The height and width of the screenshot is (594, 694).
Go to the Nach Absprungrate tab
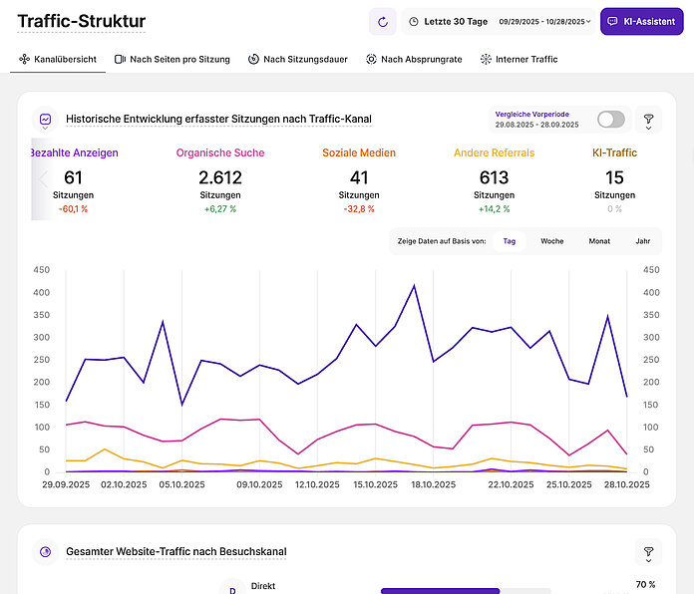pos(414,60)
